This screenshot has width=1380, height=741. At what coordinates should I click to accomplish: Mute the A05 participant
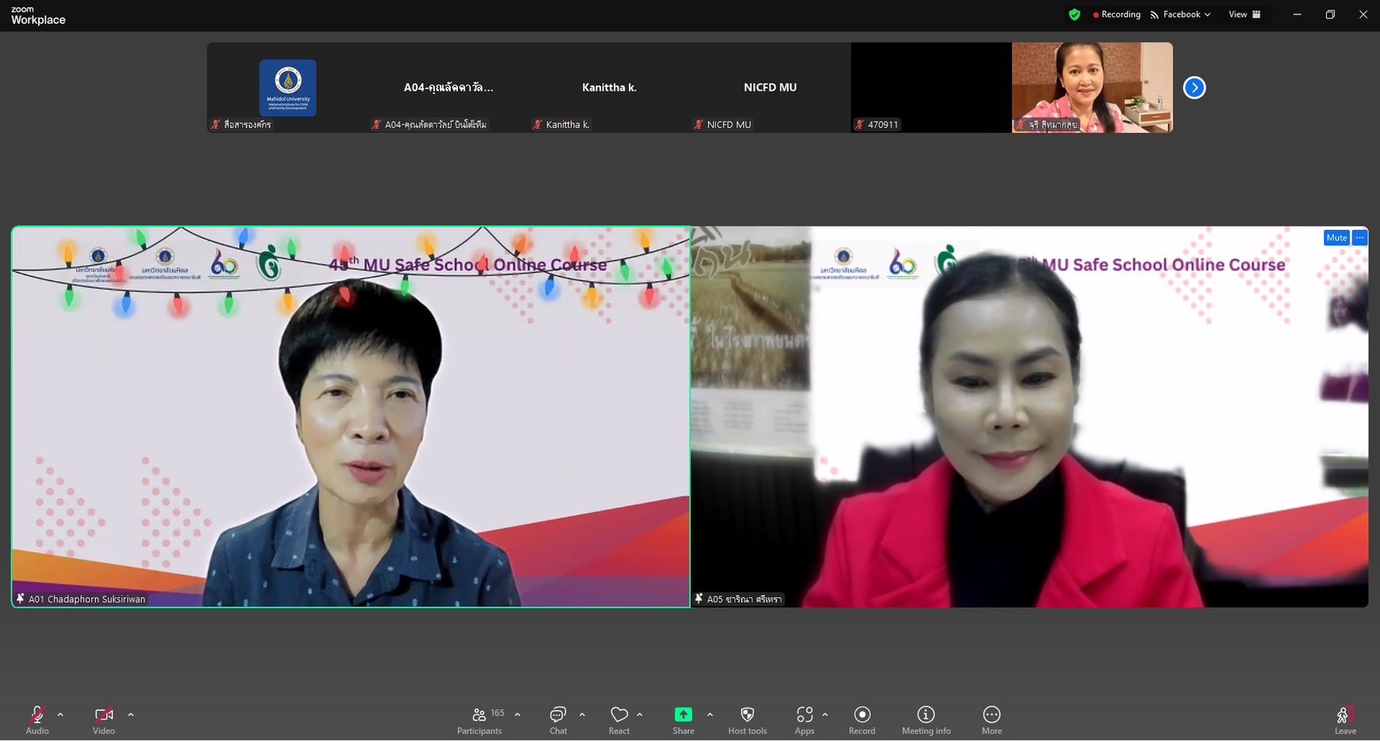(1336, 238)
